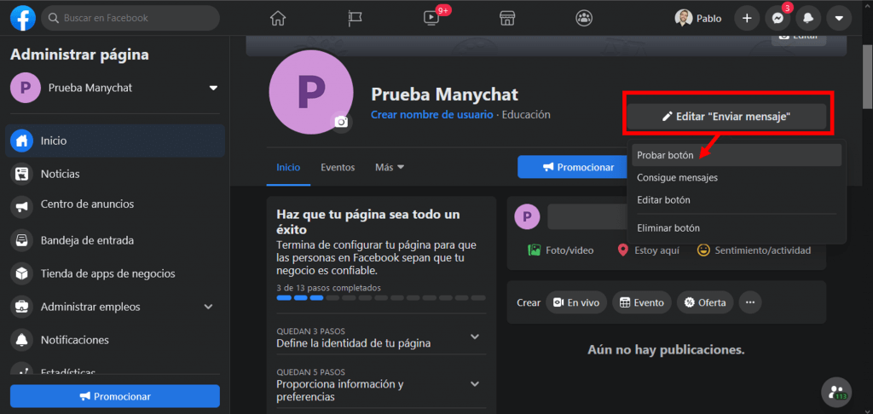Click the En vivo create button

pyautogui.click(x=576, y=302)
